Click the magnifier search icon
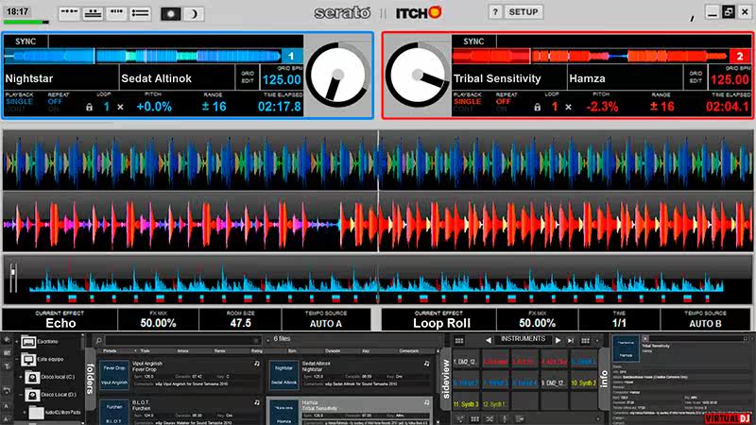This screenshot has height=425, width=756. [98, 341]
